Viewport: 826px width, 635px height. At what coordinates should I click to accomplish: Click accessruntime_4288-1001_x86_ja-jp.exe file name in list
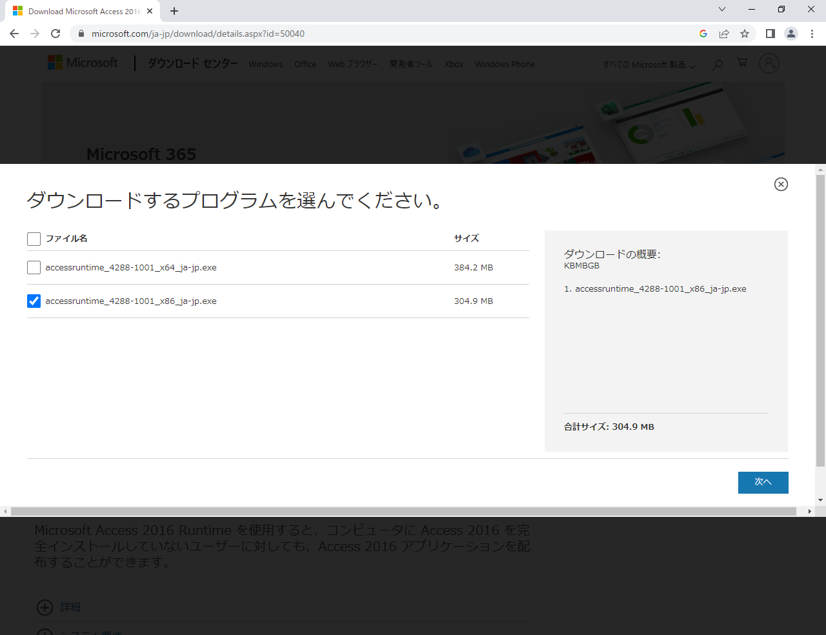click(x=131, y=301)
